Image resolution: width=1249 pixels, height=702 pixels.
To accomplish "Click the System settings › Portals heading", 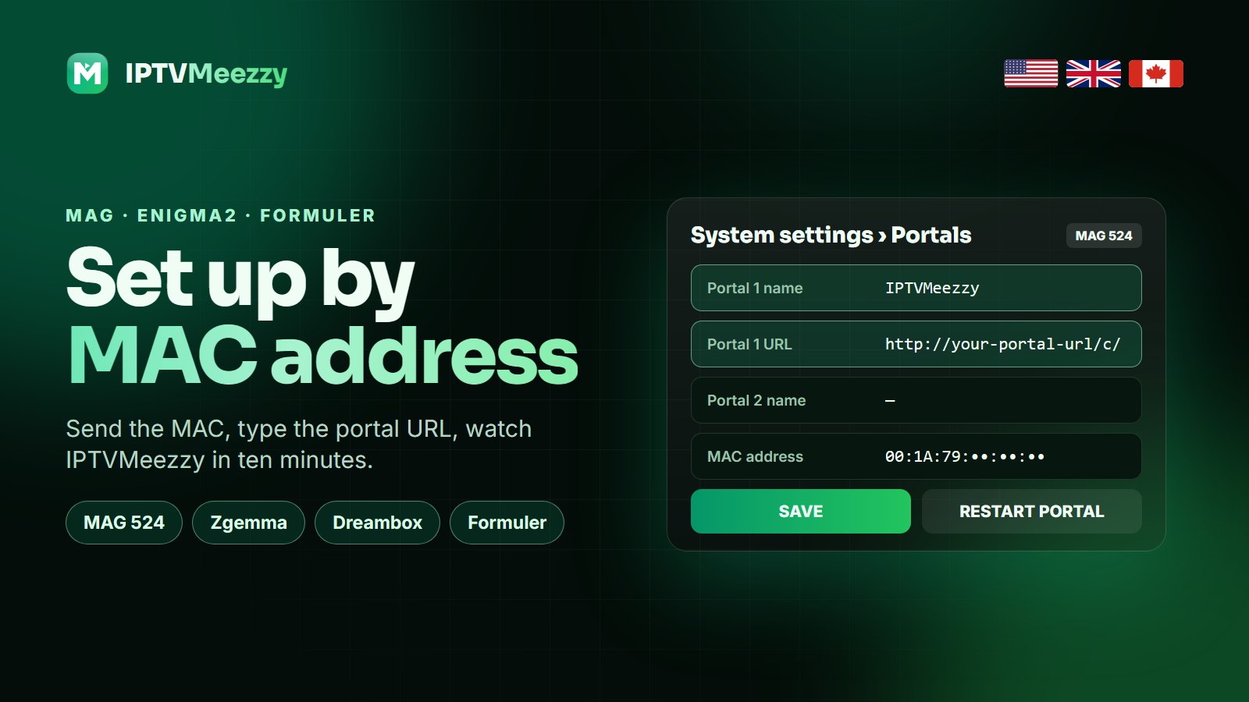I will pyautogui.click(x=831, y=235).
